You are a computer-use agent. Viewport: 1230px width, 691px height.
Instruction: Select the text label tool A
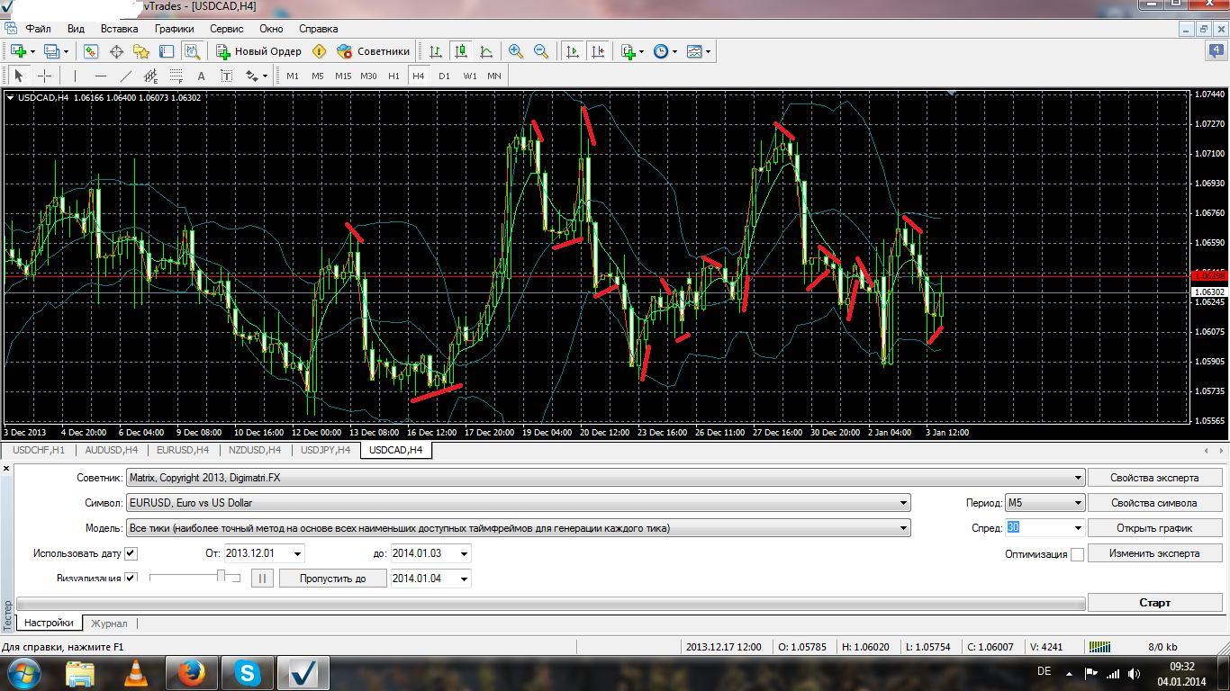click(201, 76)
